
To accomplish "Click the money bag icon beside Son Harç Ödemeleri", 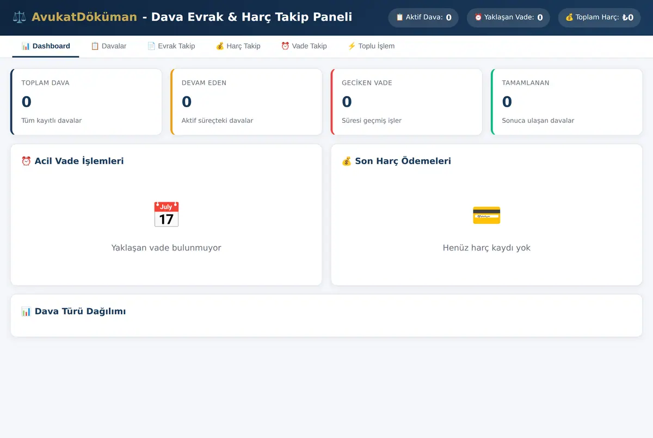I will click(x=347, y=161).
